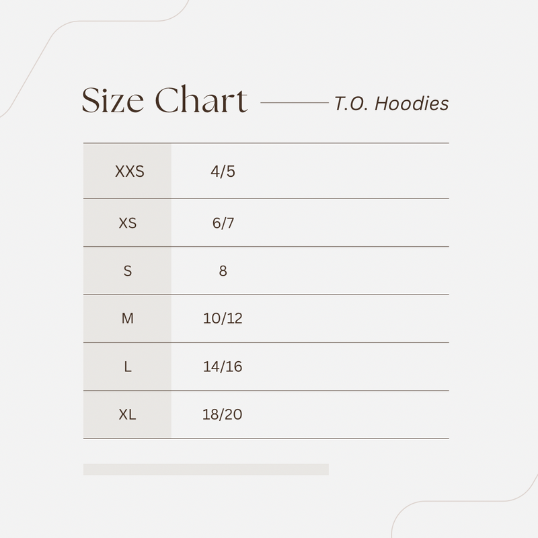
Task: Click the 18/20 value in XL row
Action: coord(222,415)
